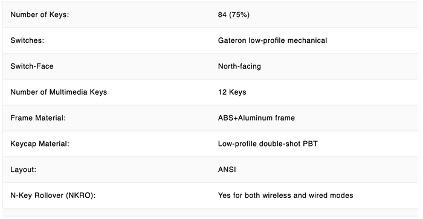The width and height of the screenshot is (423, 219).
Task: Click the "Switch-Face" label
Action: (32, 66)
